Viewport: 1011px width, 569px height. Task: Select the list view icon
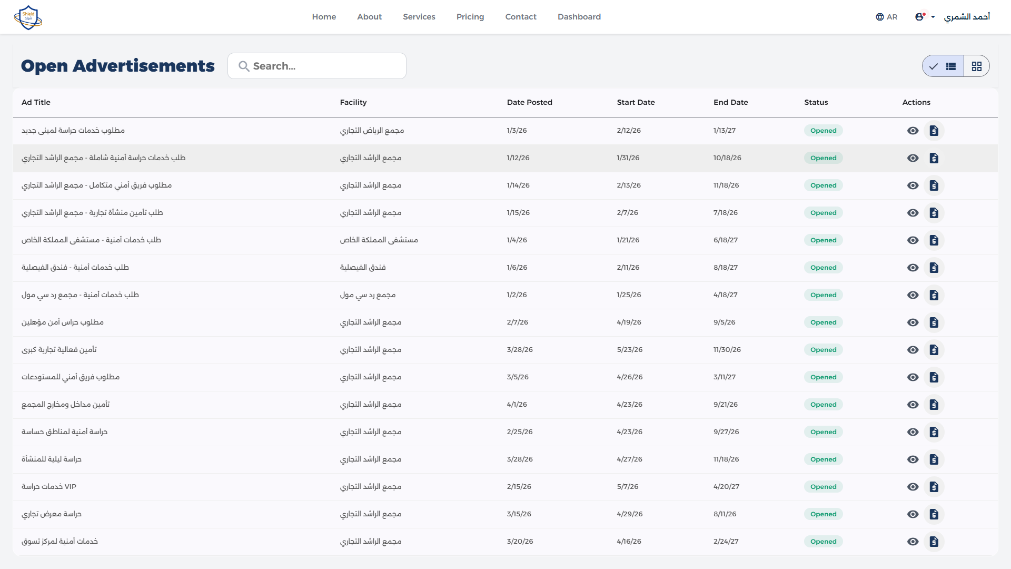[950, 66]
